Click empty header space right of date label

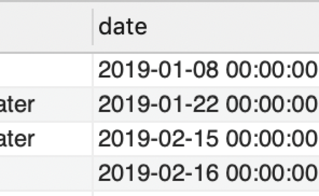click(233, 27)
